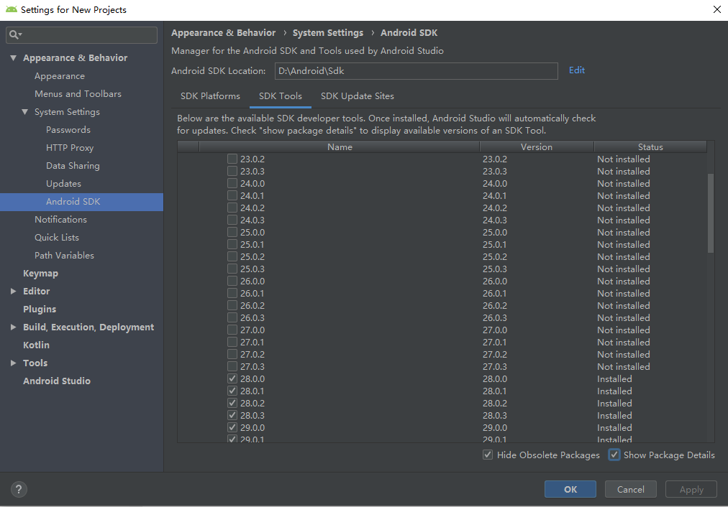
Task: Click the settings search field
Action: point(81,34)
